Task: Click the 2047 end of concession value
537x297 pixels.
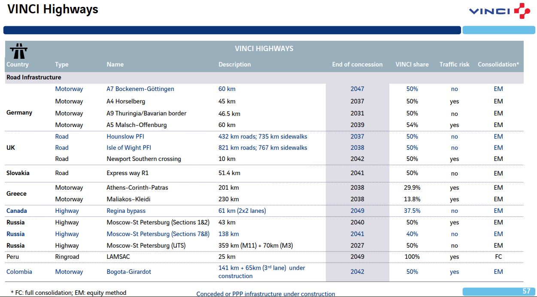Action: (357, 89)
